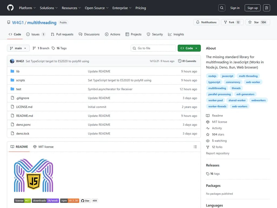Click the Go to file search field
The image size is (277, 208).
(153, 48)
